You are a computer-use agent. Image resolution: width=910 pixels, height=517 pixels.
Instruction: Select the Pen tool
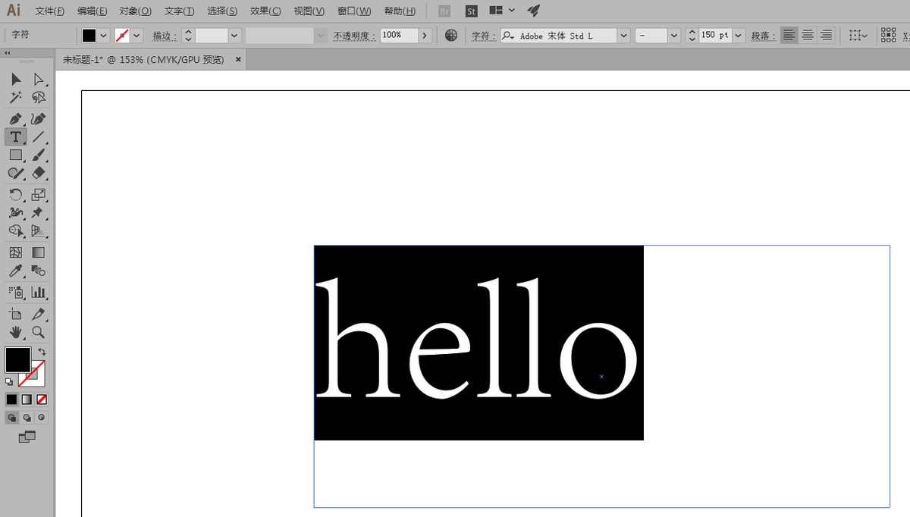point(16,119)
